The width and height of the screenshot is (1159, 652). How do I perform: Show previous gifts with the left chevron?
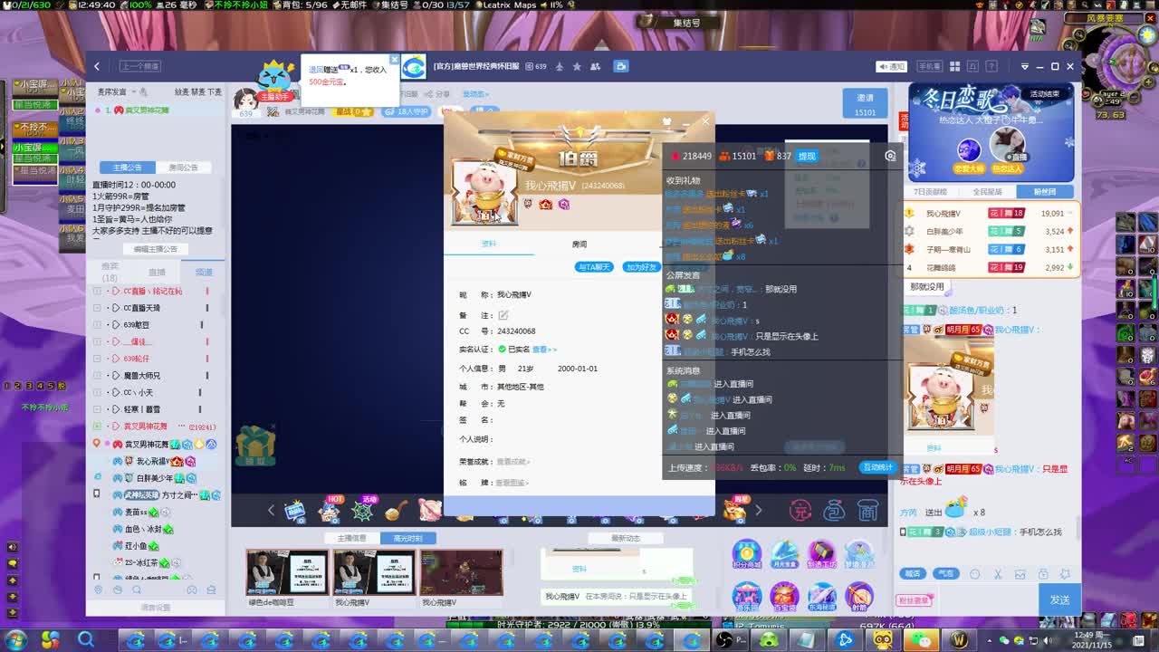270,511
